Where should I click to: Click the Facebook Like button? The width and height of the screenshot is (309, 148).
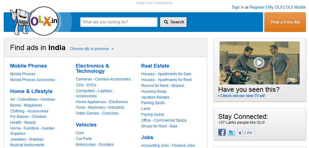point(246,132)
